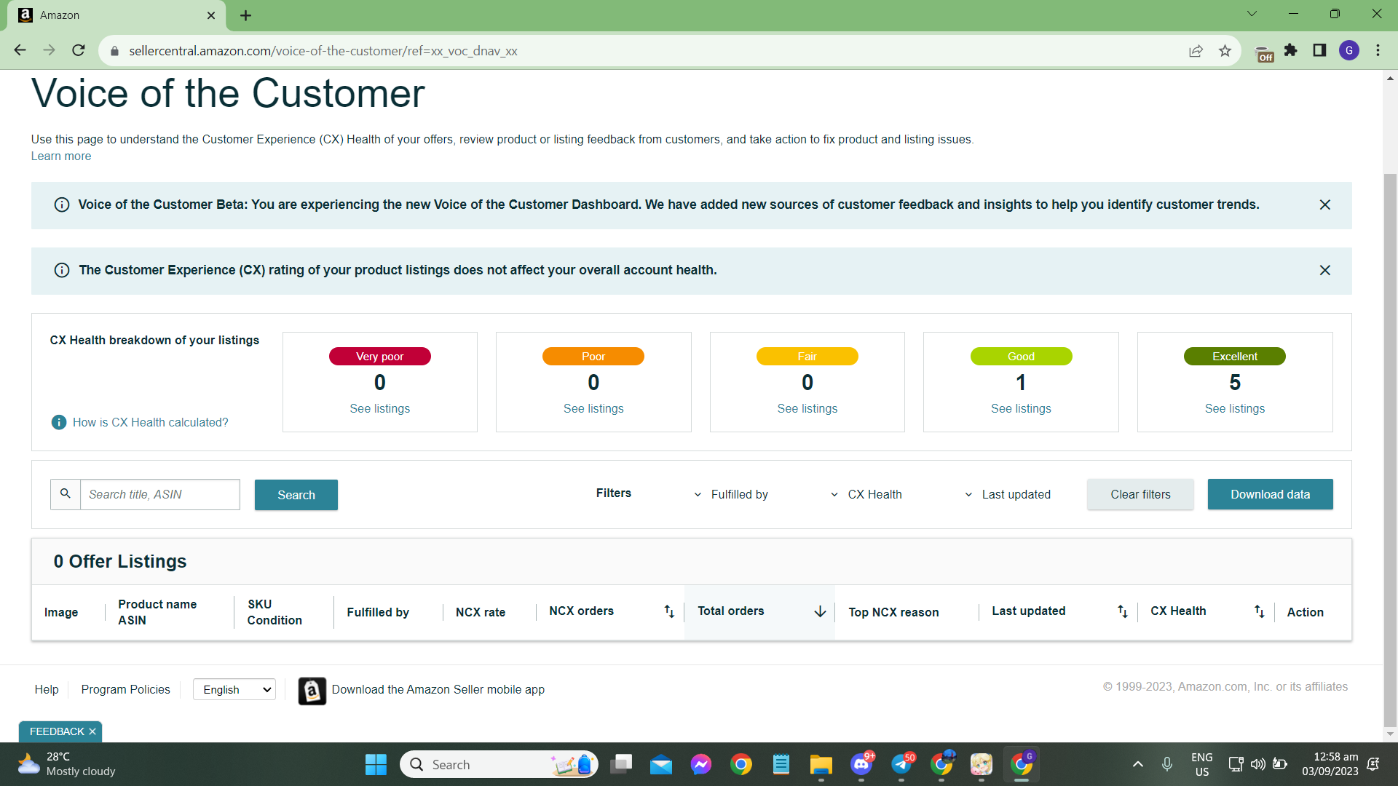Image resolution: width=1398 pixels, height=786 pixels.
Task: Open Discord from the taskbar
Action: [x=861, y=764]
